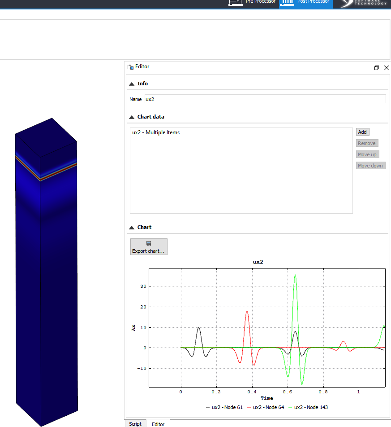Click the 'ux2 - Node 143' legend entry
391x427 pixels.
click(308, 407)
